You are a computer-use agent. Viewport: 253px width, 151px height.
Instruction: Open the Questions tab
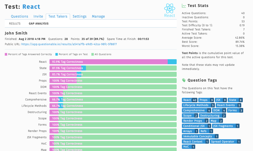pyautogui.click(x=19, y=16)
